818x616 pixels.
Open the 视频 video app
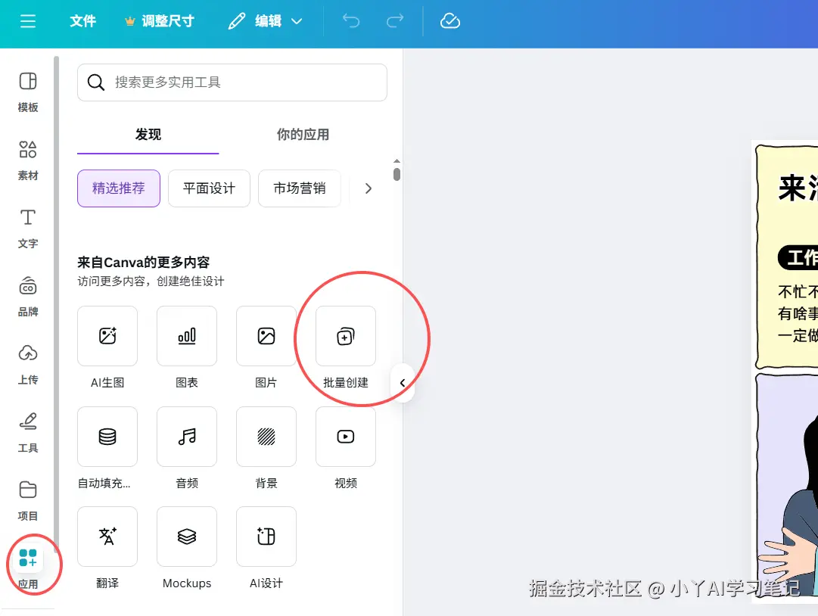point(345,437)
